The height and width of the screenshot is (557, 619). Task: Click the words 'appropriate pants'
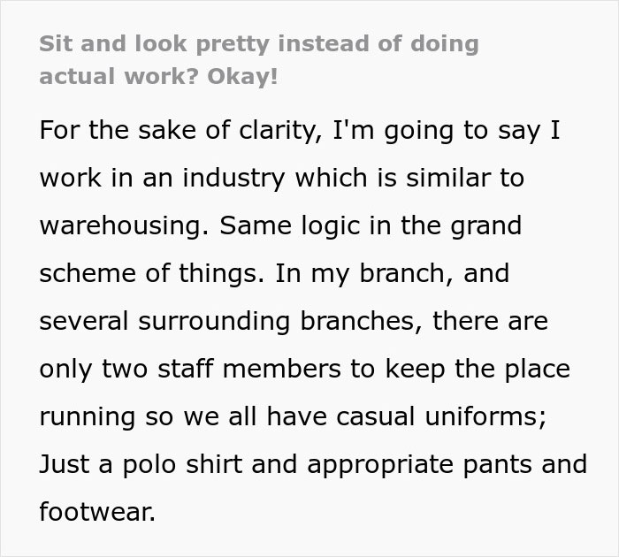pos(419,464)
